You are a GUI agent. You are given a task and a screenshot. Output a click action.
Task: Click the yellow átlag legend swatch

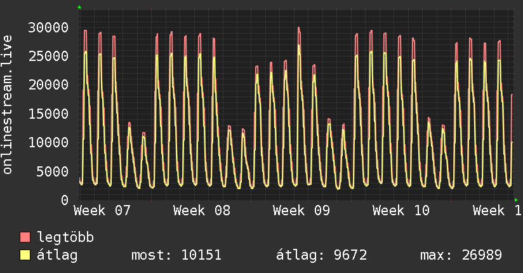[25, 255]
